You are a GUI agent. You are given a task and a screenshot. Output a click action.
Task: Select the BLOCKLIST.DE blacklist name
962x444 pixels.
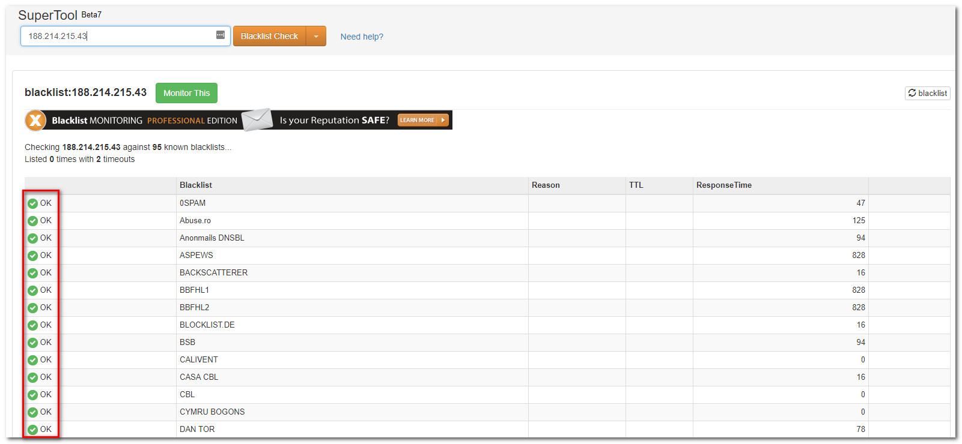click(x=207, y=325)
